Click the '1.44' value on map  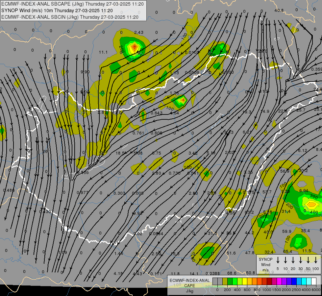(x=119, y=254)
